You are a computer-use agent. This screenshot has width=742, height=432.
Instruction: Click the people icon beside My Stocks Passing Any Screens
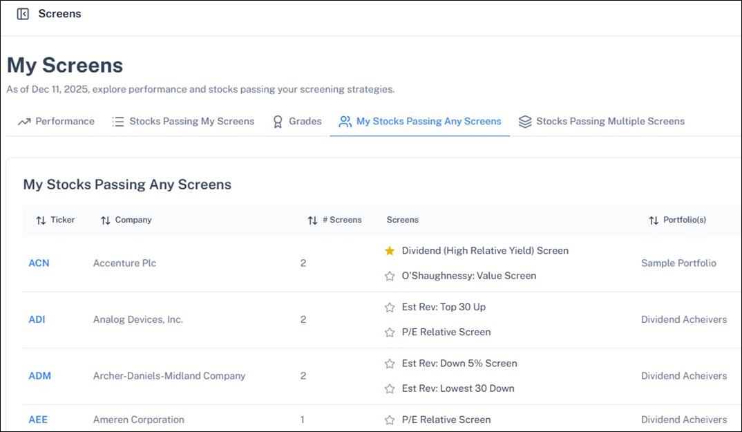coord(345,122)
